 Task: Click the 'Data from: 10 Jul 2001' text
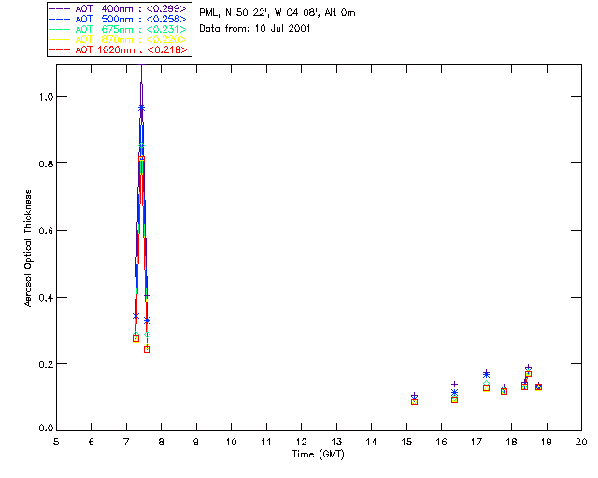(x=255, y=29)
